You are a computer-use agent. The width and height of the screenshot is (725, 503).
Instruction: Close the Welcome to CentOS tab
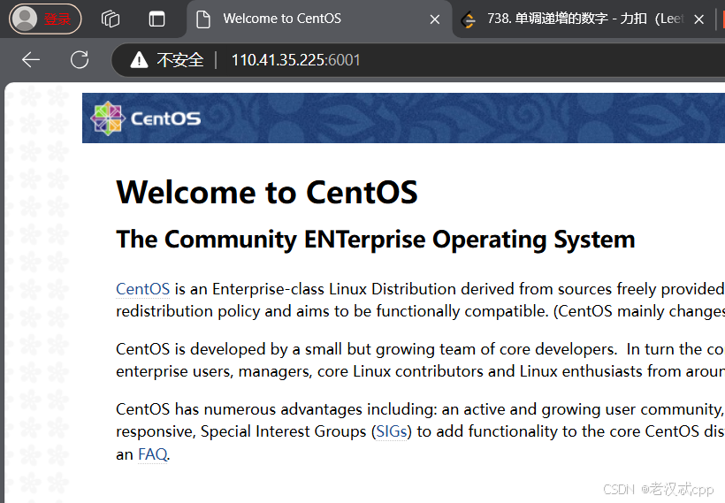point(435,19)
